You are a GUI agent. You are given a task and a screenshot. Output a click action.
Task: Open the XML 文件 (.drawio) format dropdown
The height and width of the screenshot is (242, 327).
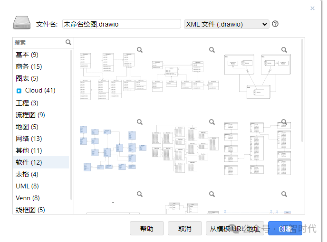pos(227,24)
